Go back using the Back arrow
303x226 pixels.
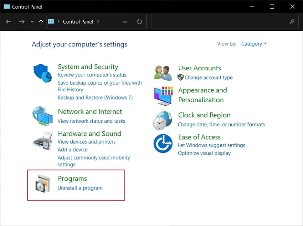(x=9, y=22)
